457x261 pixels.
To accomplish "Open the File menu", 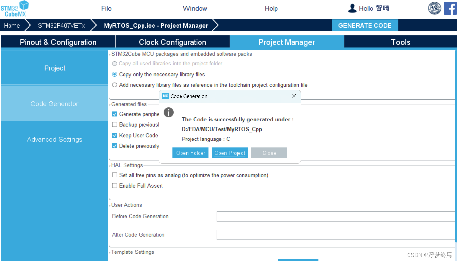I will (x=106, y=9).
